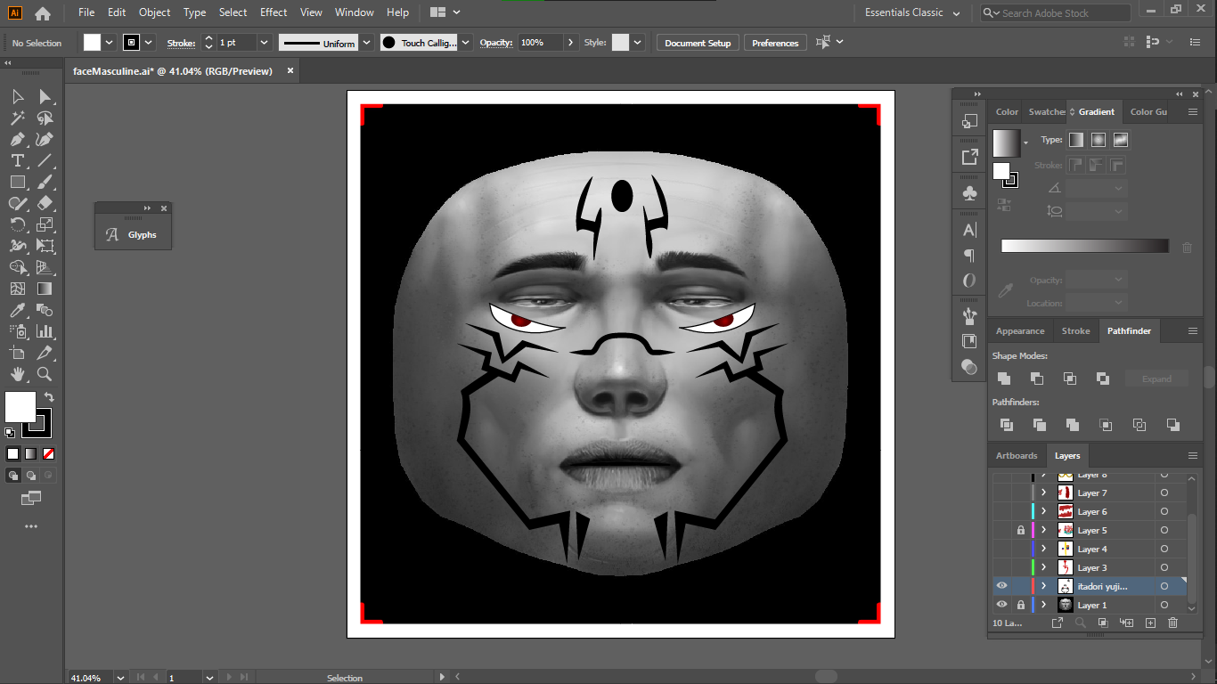
Task: Click the Document Setup button
Action: click(x=698, y=43)
